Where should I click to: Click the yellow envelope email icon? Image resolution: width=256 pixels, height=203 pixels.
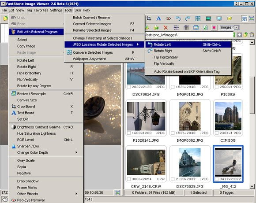pos(229,18)
